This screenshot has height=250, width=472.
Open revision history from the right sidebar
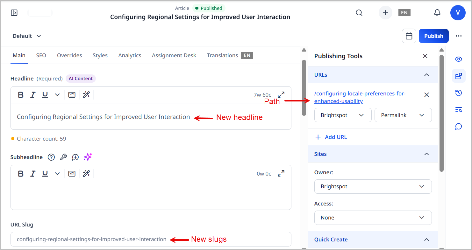coord(458,93)
